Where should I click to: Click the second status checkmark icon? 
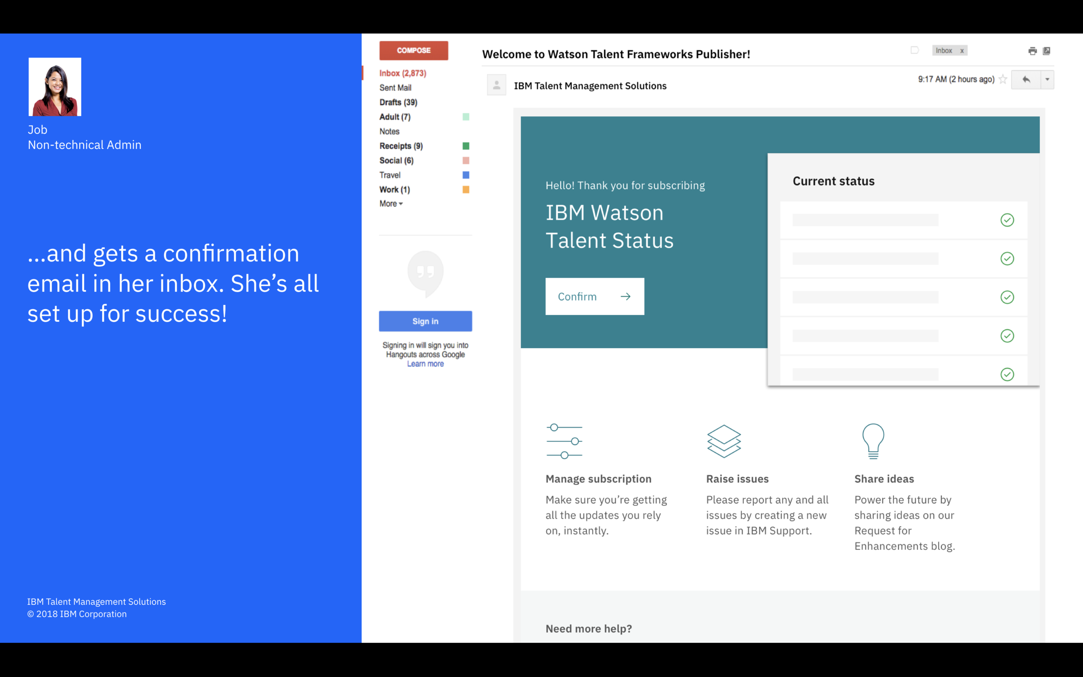click(1007, 258)
